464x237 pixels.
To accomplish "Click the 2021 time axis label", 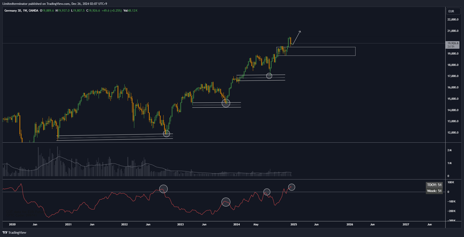I will pos(68,224).
